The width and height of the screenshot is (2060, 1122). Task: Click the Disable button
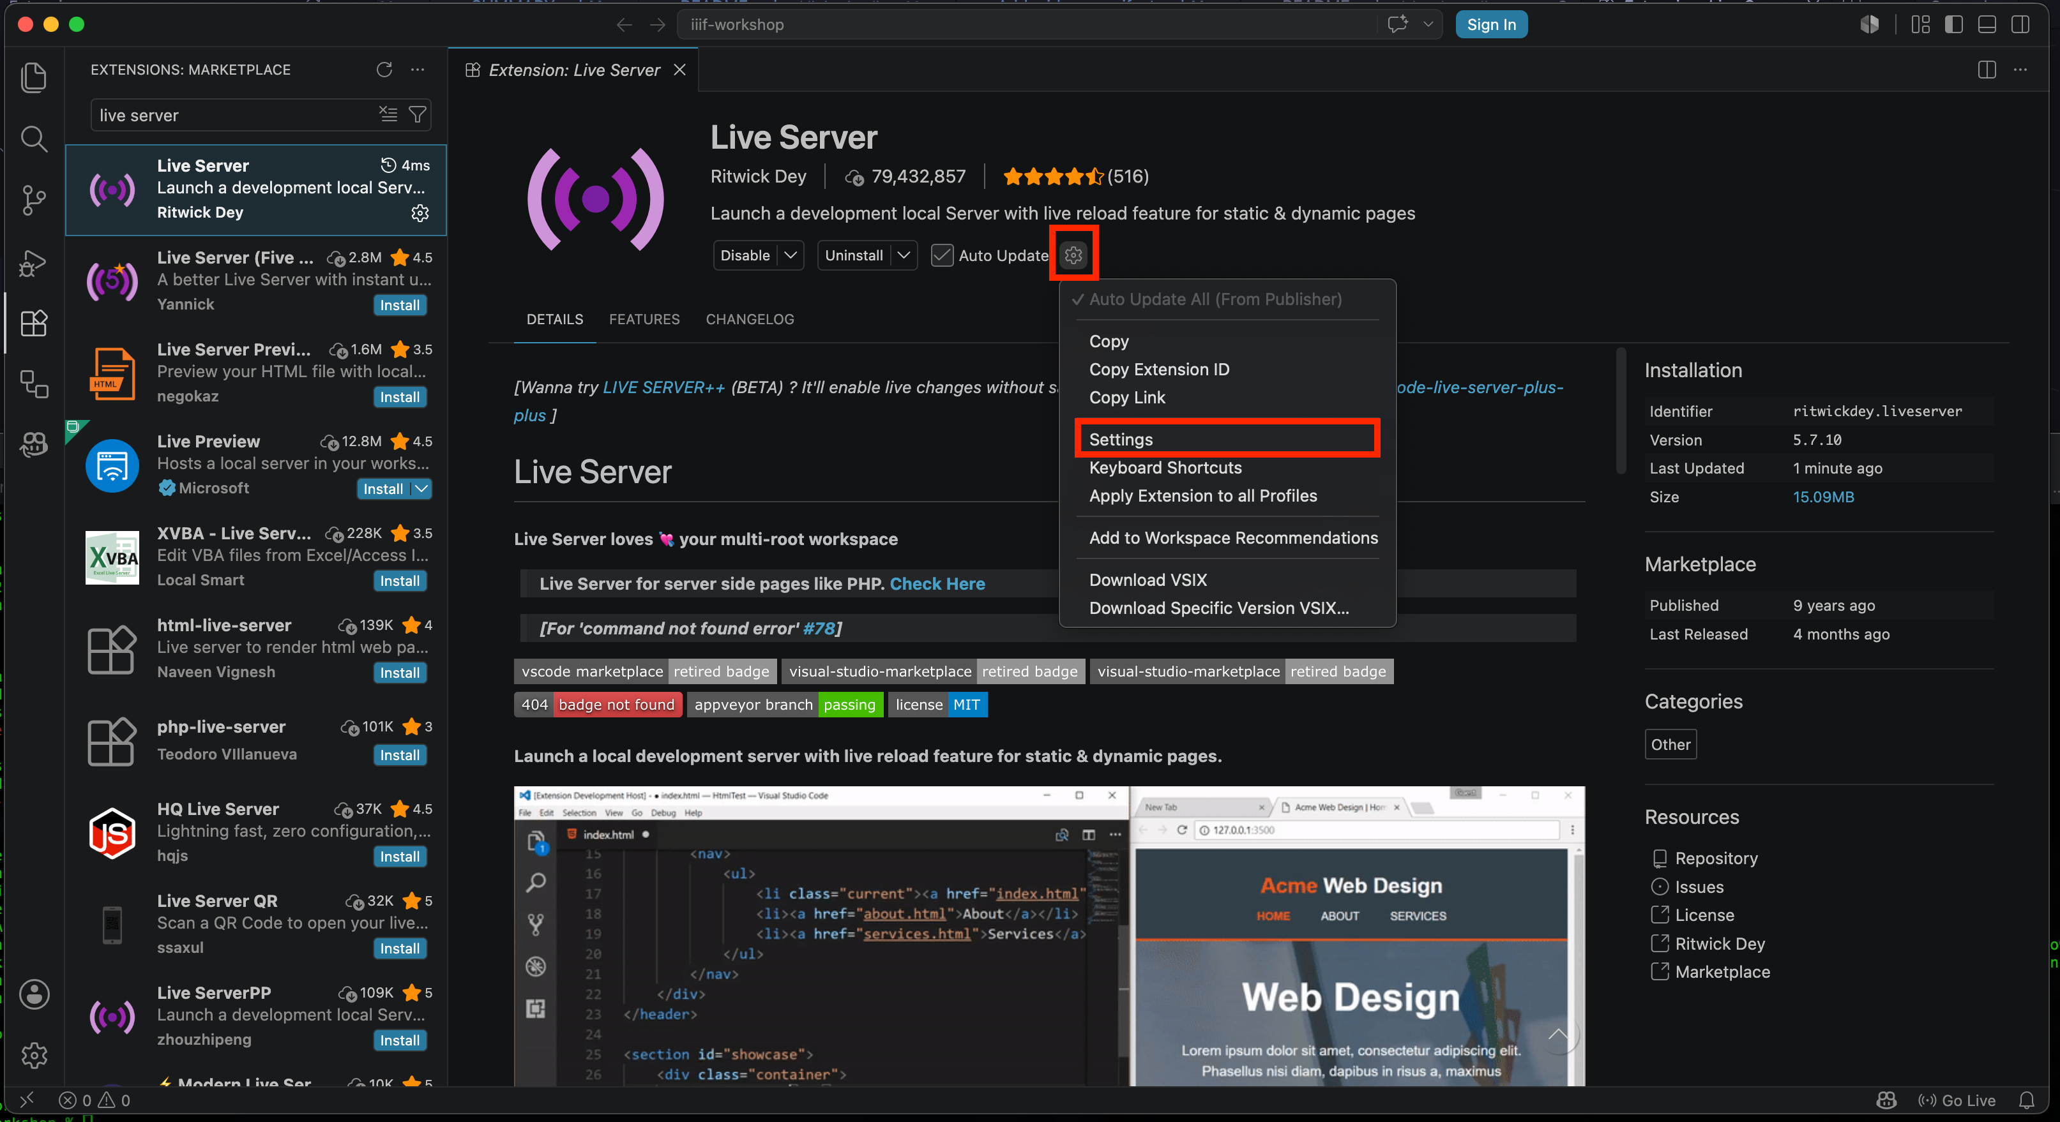pyautogui.click(x=745, y=255)
